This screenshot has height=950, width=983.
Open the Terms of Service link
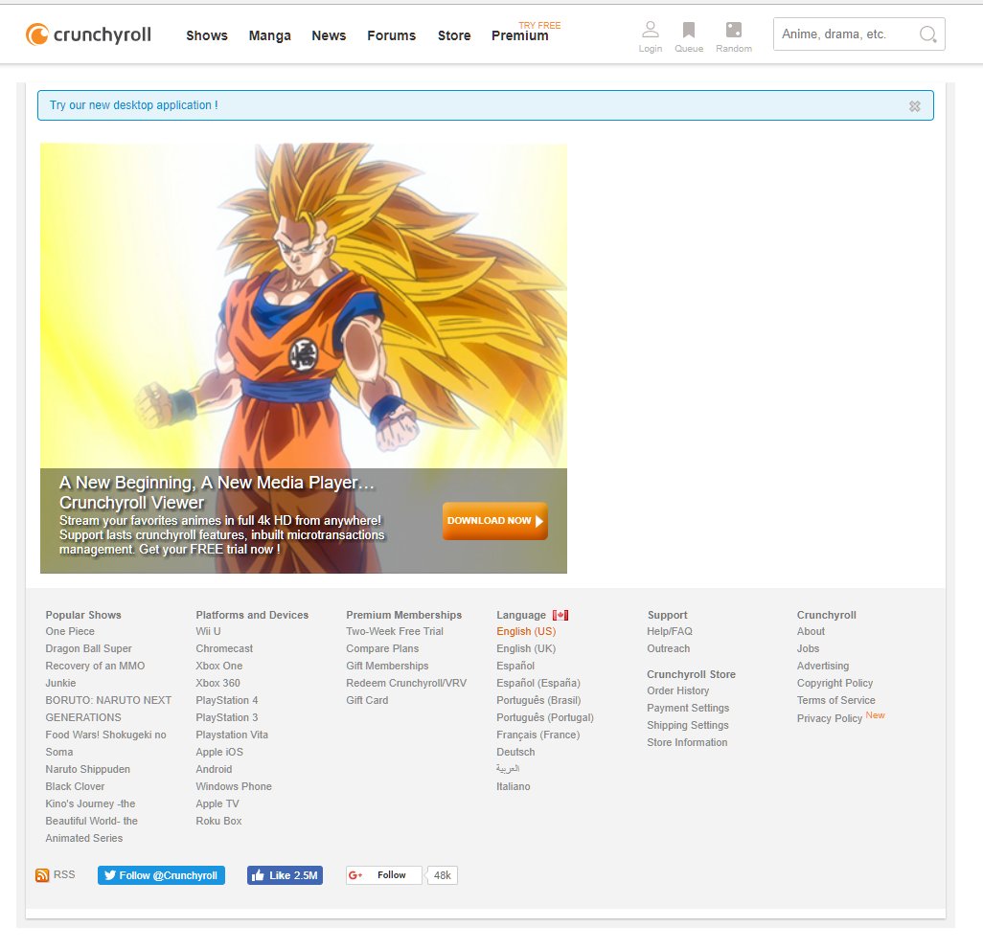click(835, 700)
